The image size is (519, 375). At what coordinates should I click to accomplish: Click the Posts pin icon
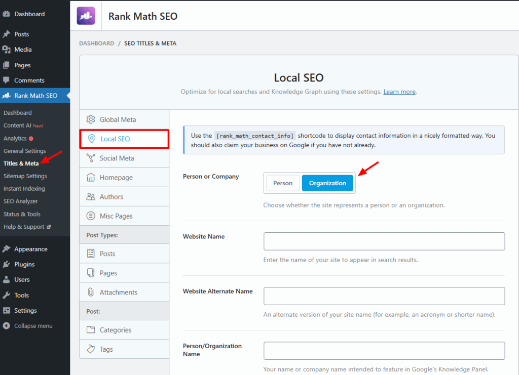click(6, 34)
